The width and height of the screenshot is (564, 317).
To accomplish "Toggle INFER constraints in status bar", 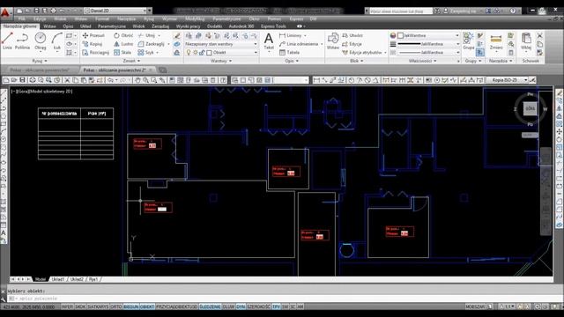I will 67,306.
